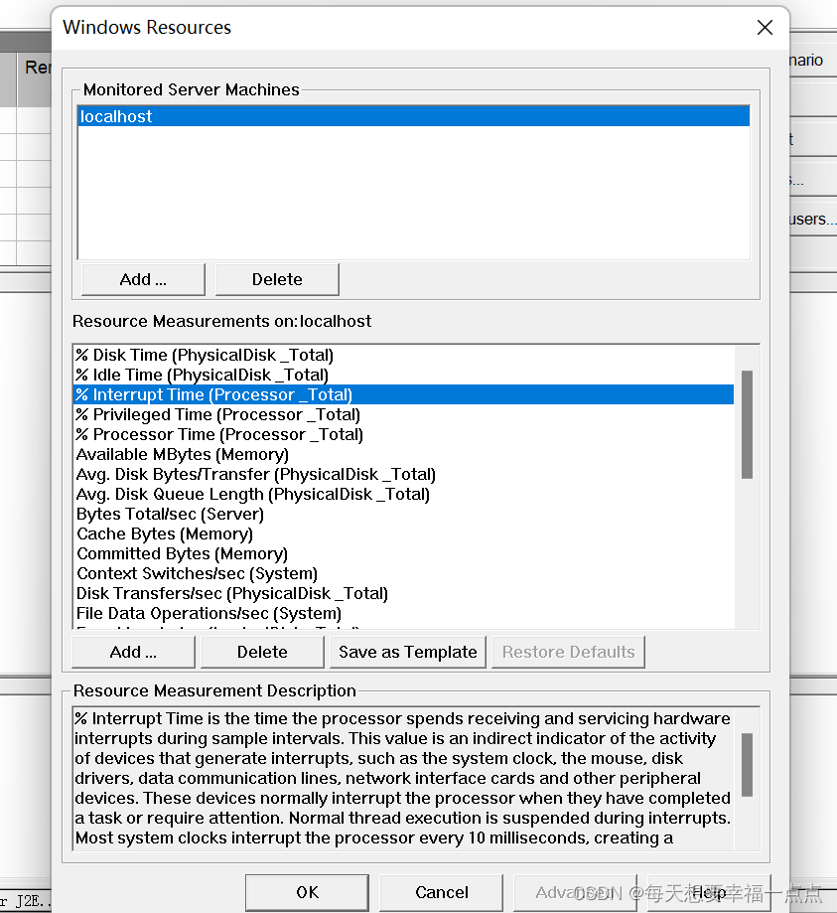
Task: Select % Privileged Time (Processor _Total)
Action: (404, 414)
